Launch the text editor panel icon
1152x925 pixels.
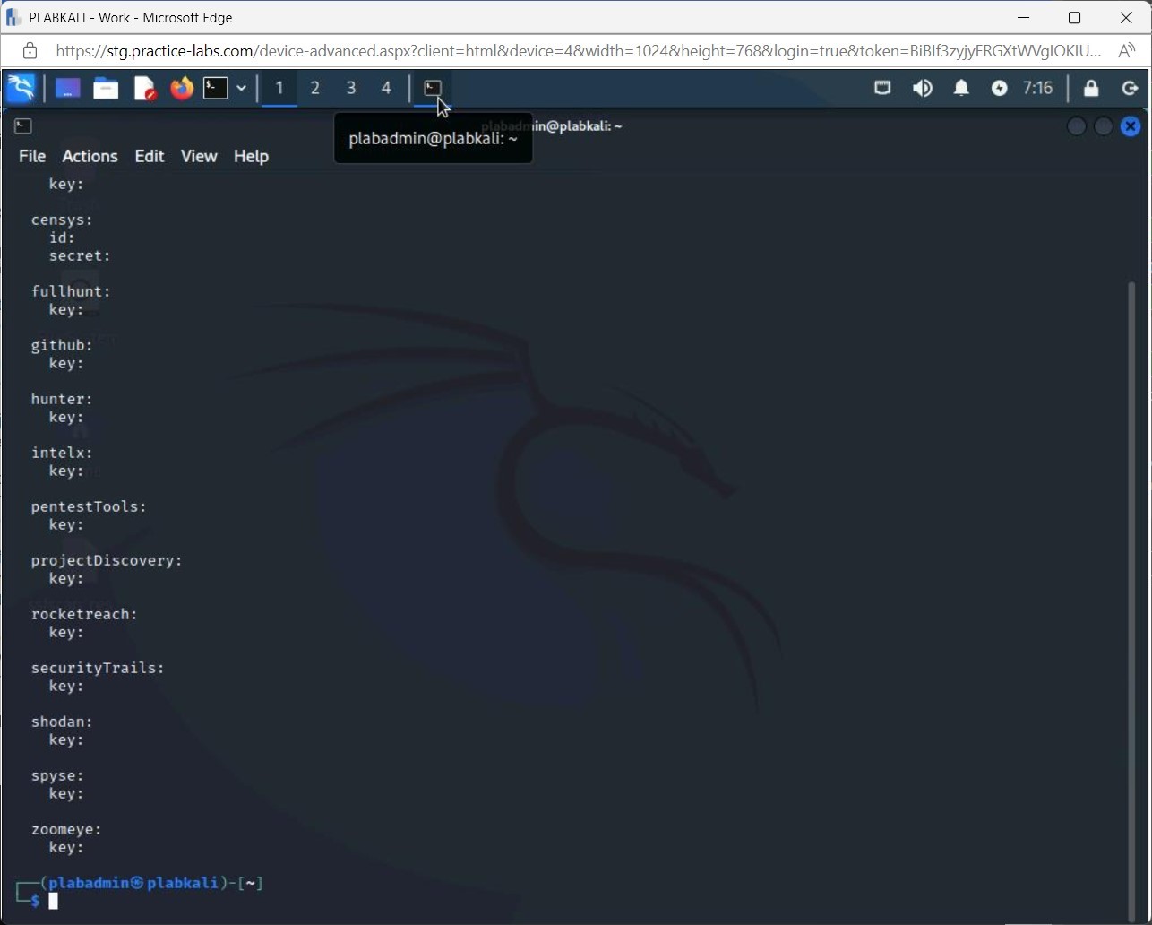[x=144, y=88]
